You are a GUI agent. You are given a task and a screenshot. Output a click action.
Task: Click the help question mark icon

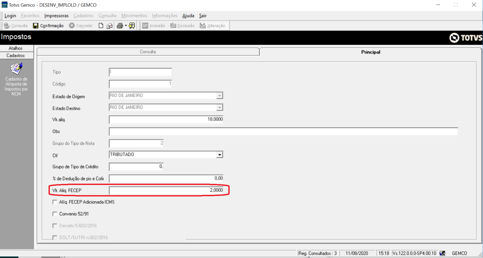click(132, 26)
